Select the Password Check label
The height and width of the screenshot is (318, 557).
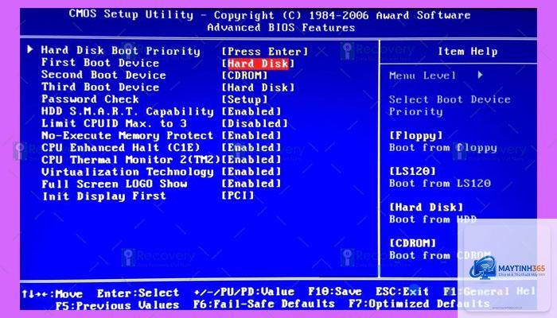pos(90,99)
